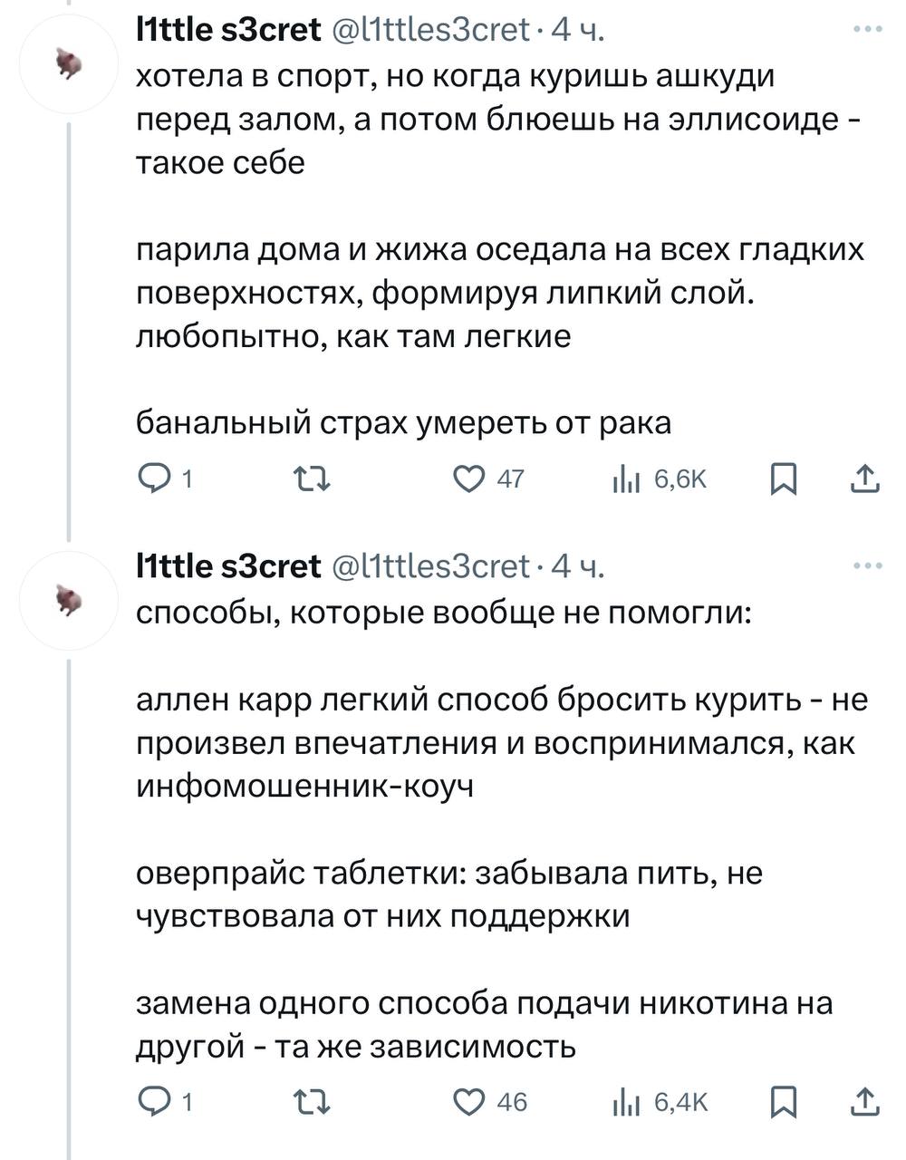Click the l1ttle s3cret name in the first tweet
The width and height of the screenshot is (906, 1160).
227,31
